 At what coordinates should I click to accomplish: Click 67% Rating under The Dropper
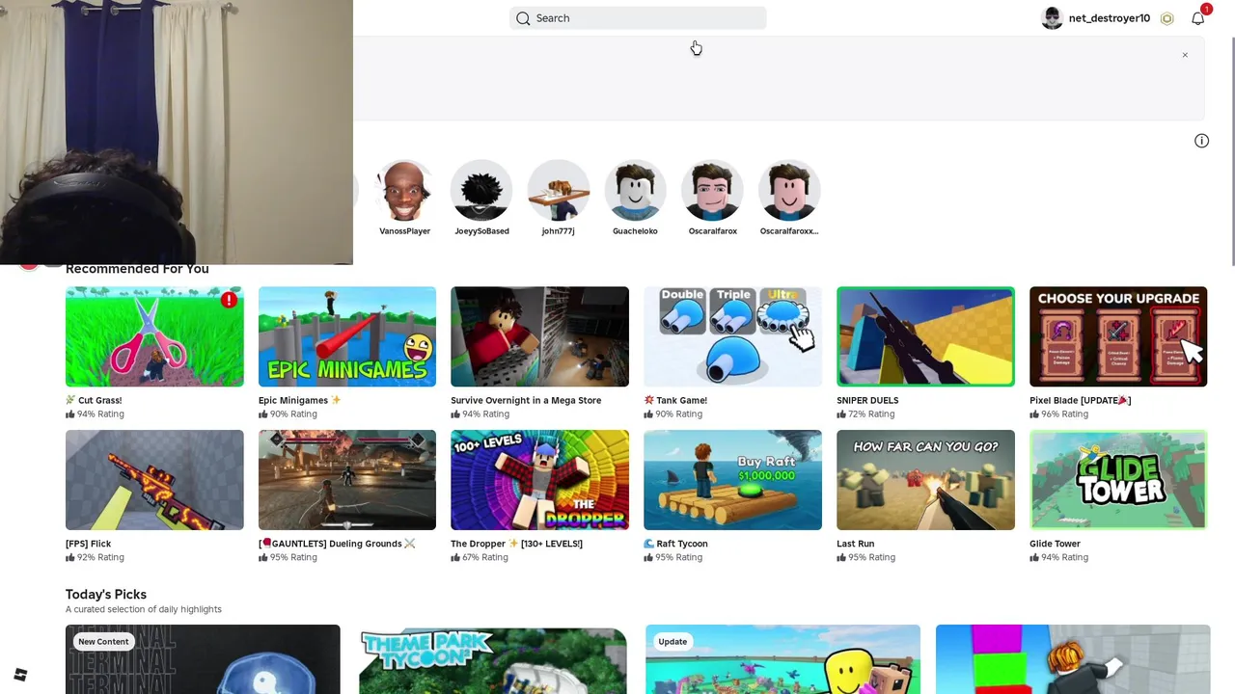[480, 558]
